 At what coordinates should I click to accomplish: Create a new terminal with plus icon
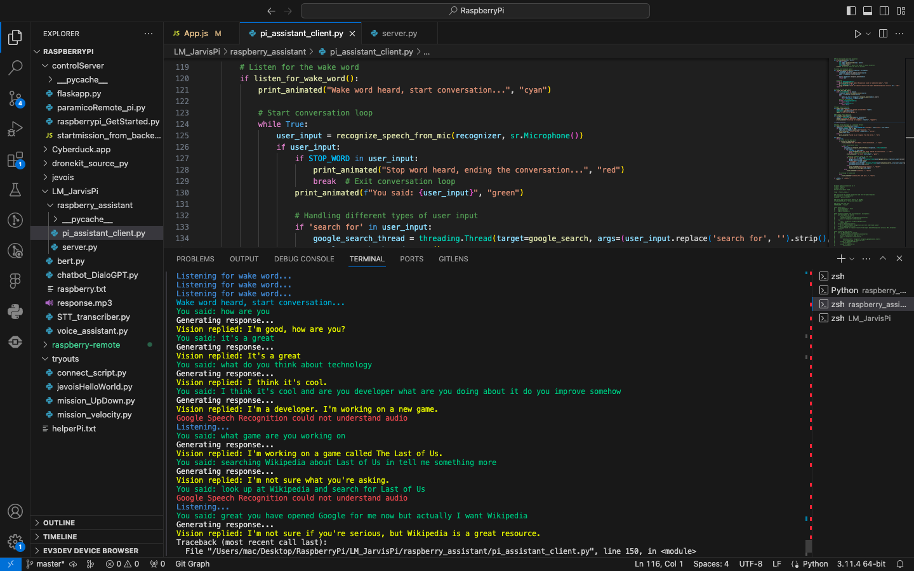point(841,258)
